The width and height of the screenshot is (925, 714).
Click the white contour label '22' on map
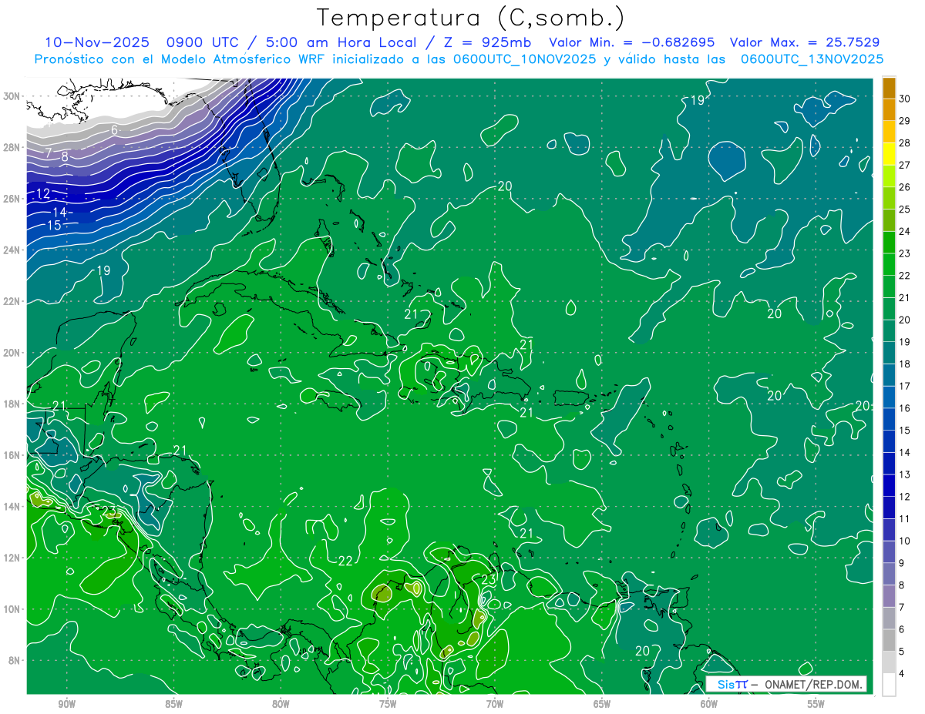click(345, 560)
